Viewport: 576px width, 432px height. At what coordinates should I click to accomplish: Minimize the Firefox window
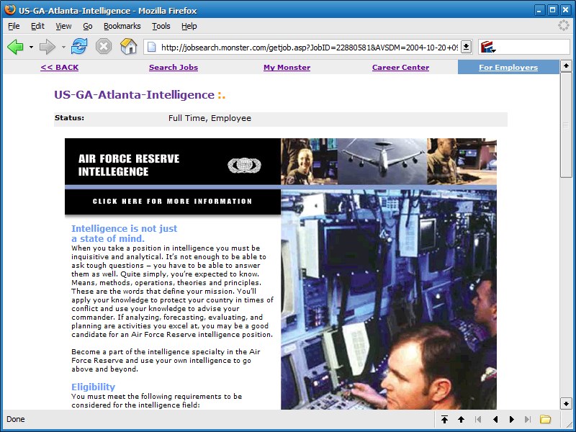(539, 10)
